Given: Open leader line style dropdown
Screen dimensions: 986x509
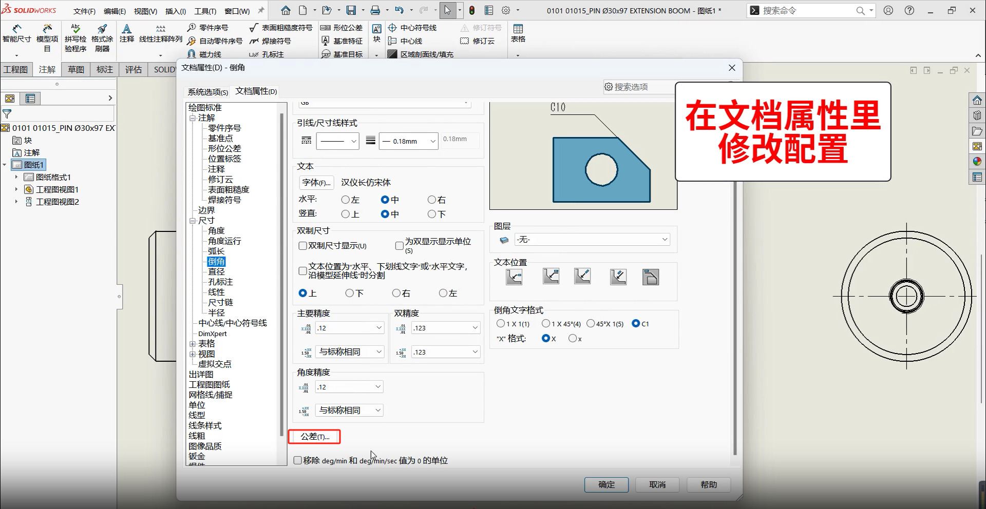Looking at the screenshot, I should (337, 141).
